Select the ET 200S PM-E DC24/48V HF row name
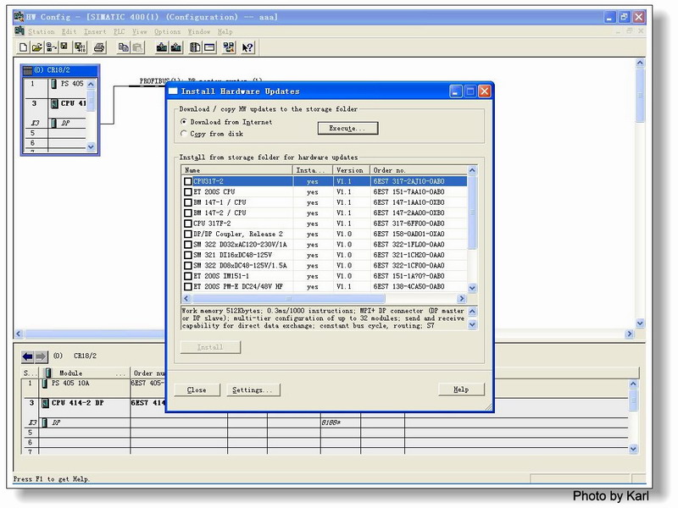 [x=238, y=286]
